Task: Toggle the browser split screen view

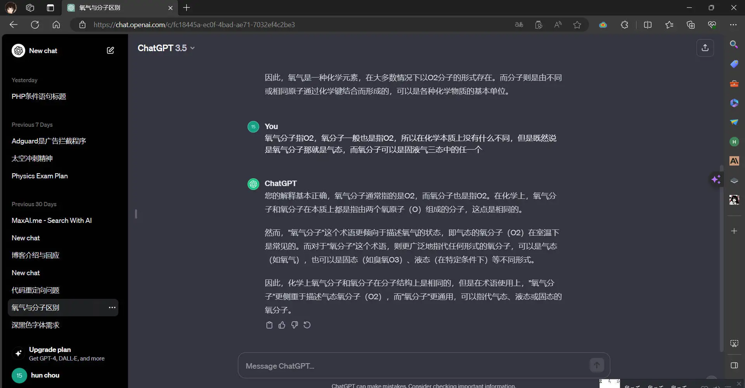Action: [x=647, y=25]
